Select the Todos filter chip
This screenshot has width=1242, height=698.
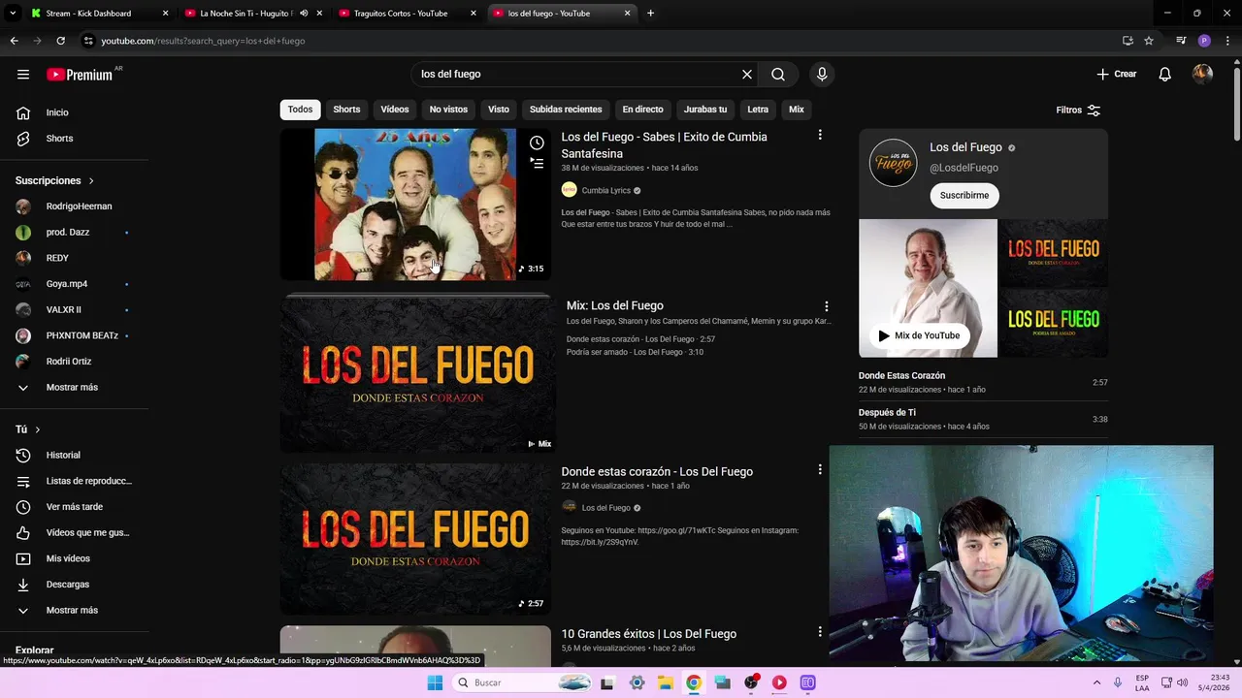pyautogui.click(x=300, y=110)
